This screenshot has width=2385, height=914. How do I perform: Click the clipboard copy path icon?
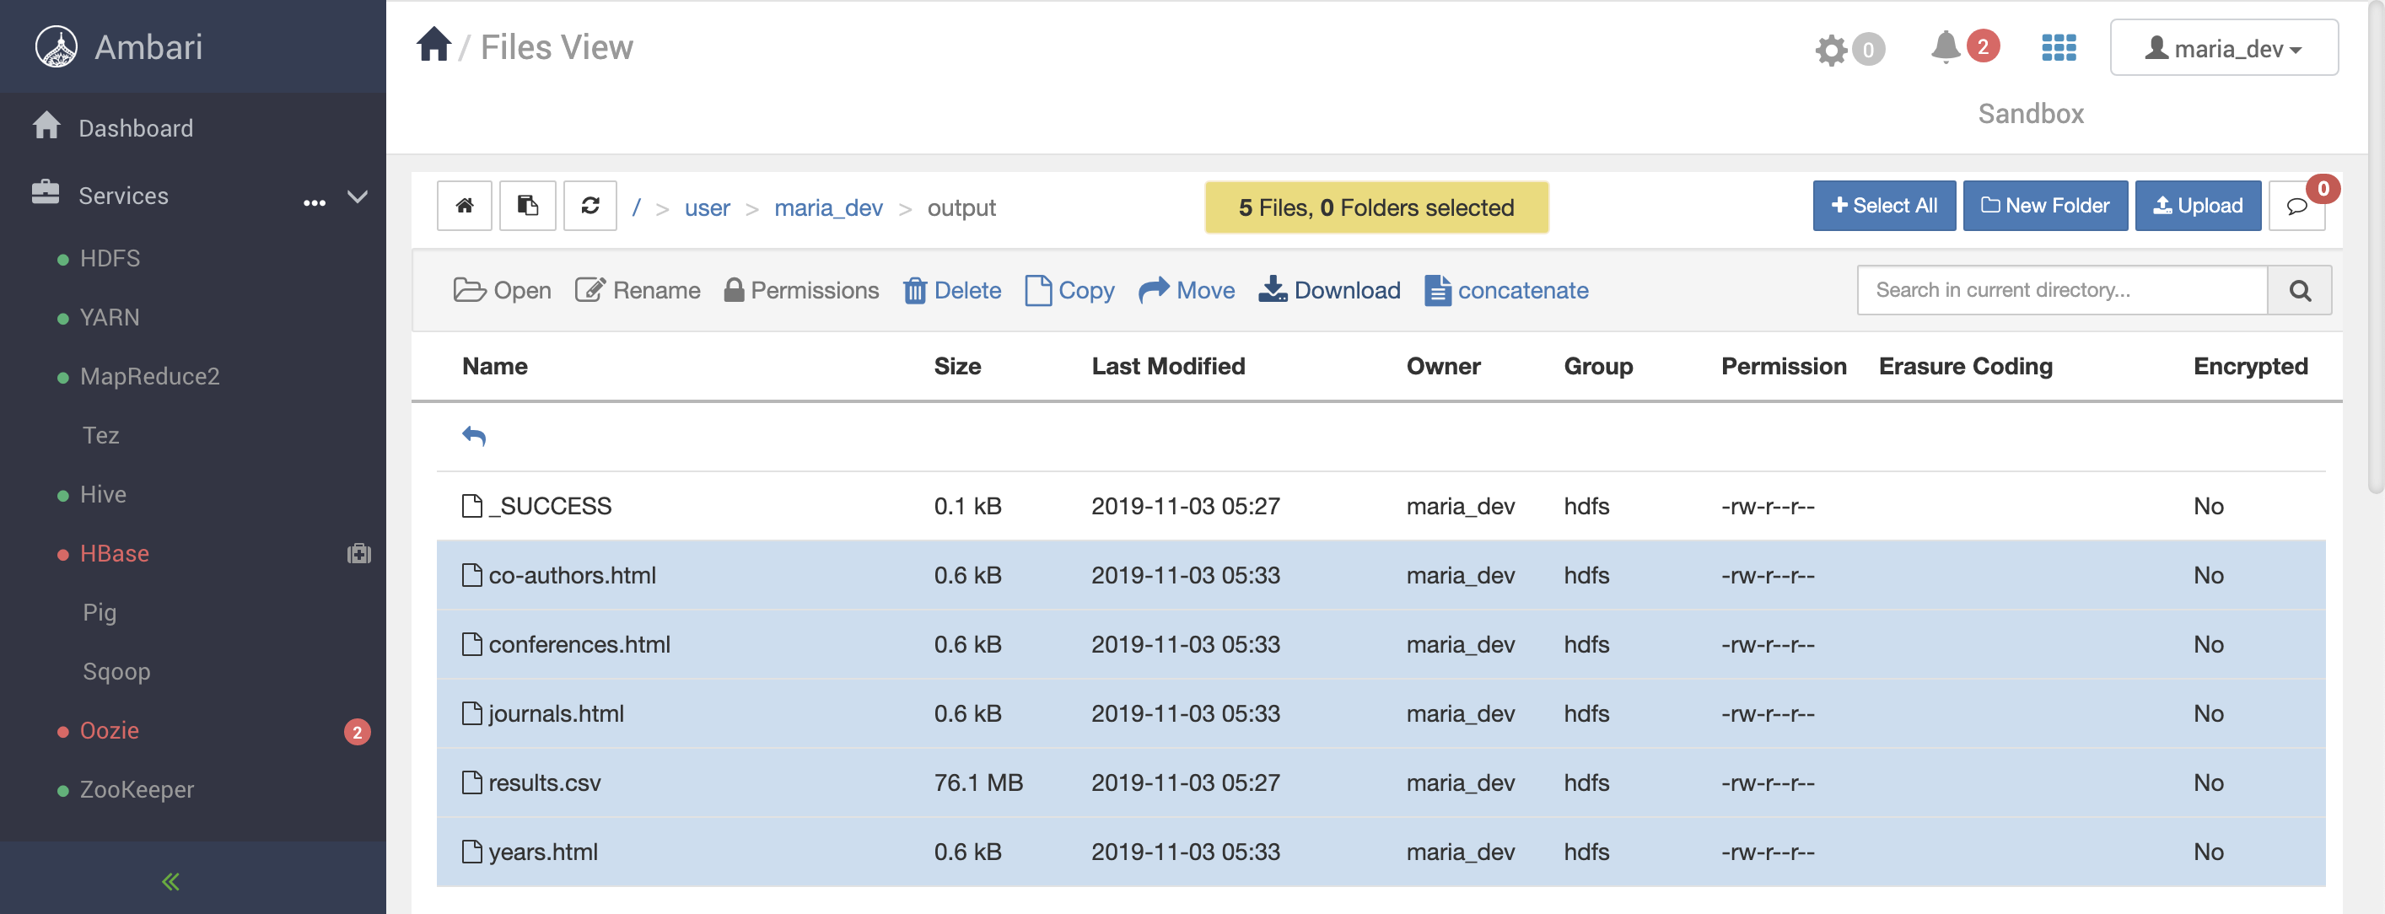(x=527, y=206)
